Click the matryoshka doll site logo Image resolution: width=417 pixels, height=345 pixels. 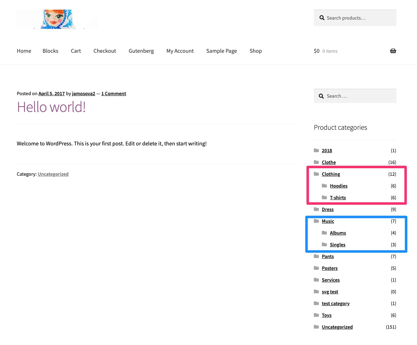[58, 19]
